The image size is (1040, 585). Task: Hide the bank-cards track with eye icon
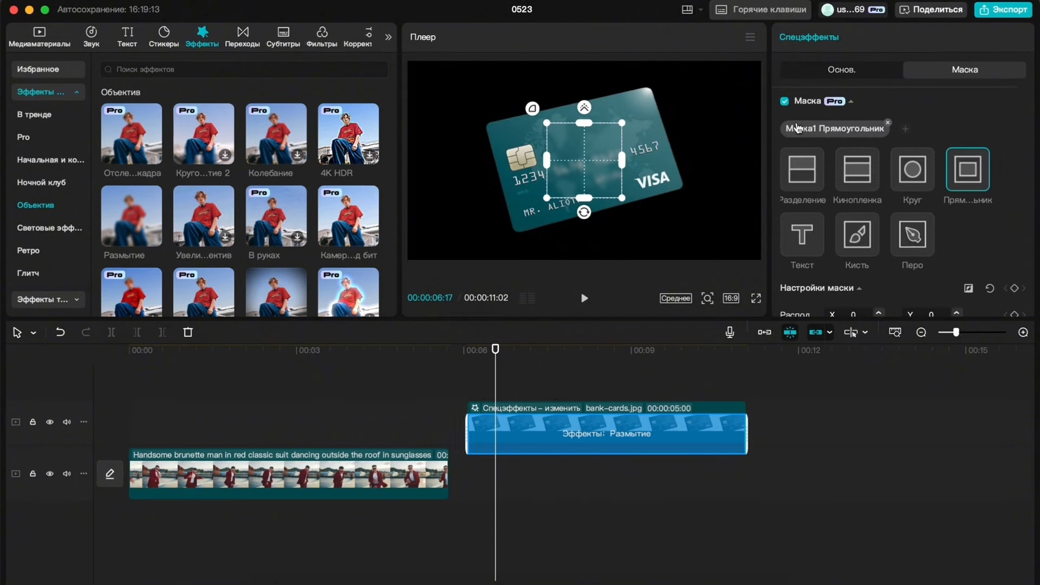(x=50, y=422)
